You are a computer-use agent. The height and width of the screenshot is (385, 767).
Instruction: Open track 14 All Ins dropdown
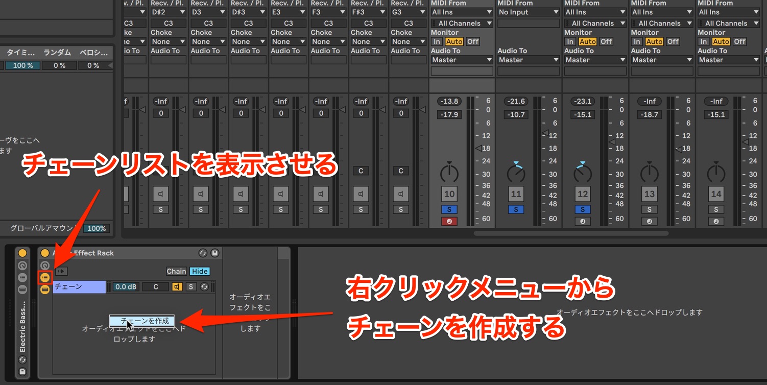729,12
